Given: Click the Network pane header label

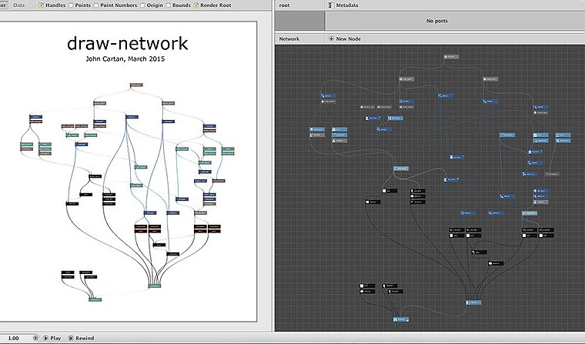Looking at the screenshot, I should pos(289,38).
